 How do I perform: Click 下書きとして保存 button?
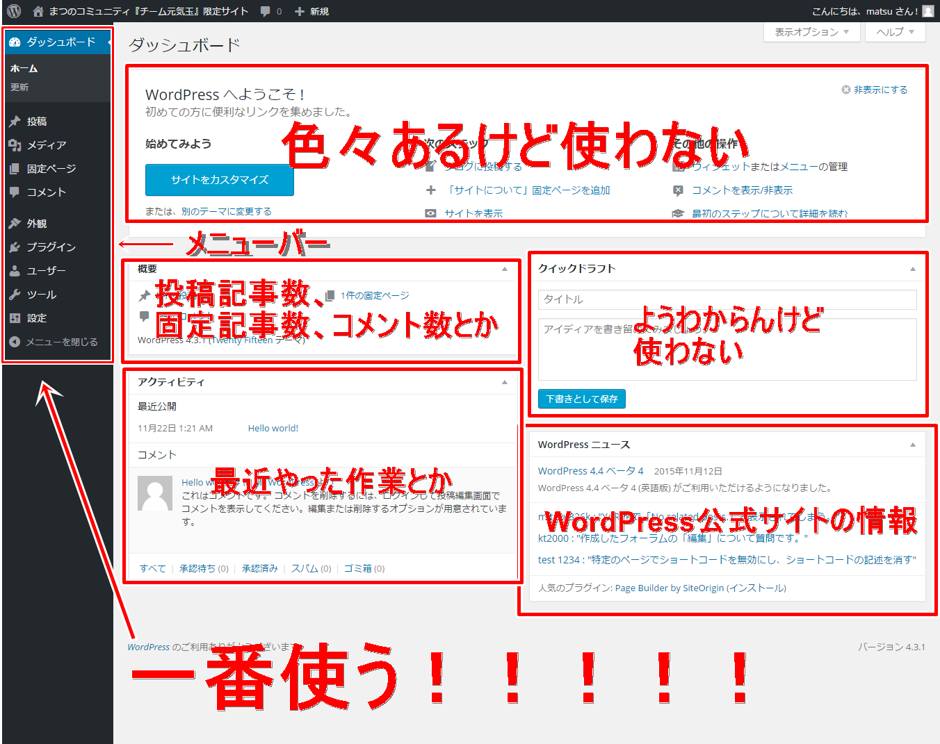(x=582, y=399)
